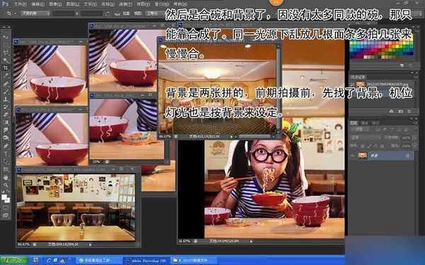This screenshot has width=425, height=265.
Task: Switch to the 通道 tab
Action: pyautogui.click(x=365, y=123)
